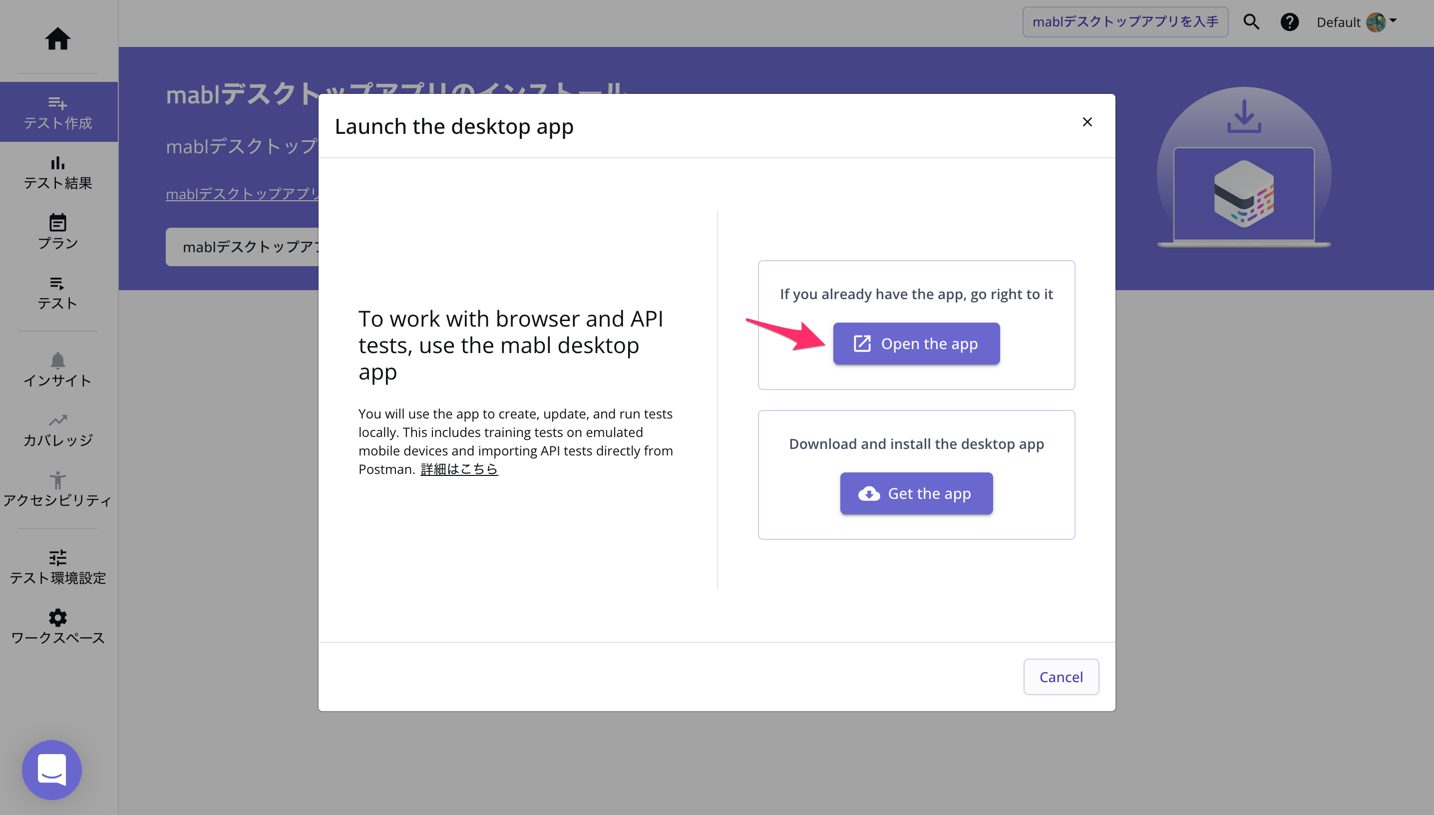Open テスト結果 bar chart icon
The image size is (1434, 815).
pyautogui.click(x=57, y=163)
